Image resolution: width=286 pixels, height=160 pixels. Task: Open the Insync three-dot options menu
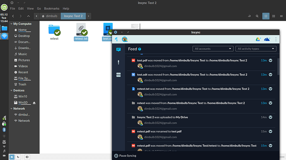click(276, 39)
